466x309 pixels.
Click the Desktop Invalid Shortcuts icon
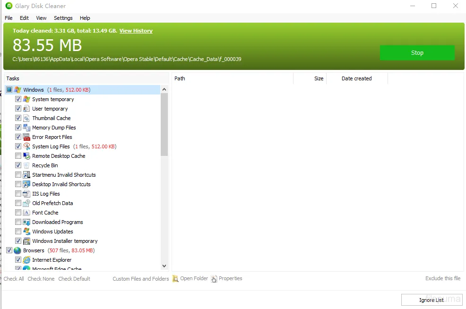coord(26,184)
